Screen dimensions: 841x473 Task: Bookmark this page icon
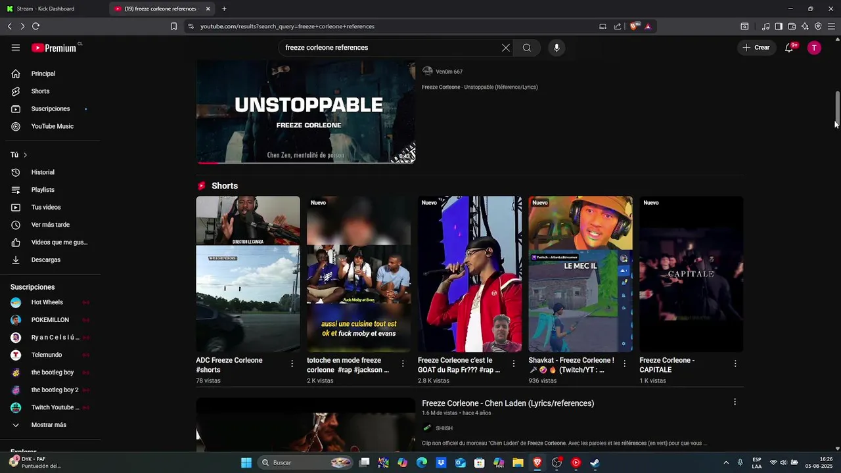(173, 26)
